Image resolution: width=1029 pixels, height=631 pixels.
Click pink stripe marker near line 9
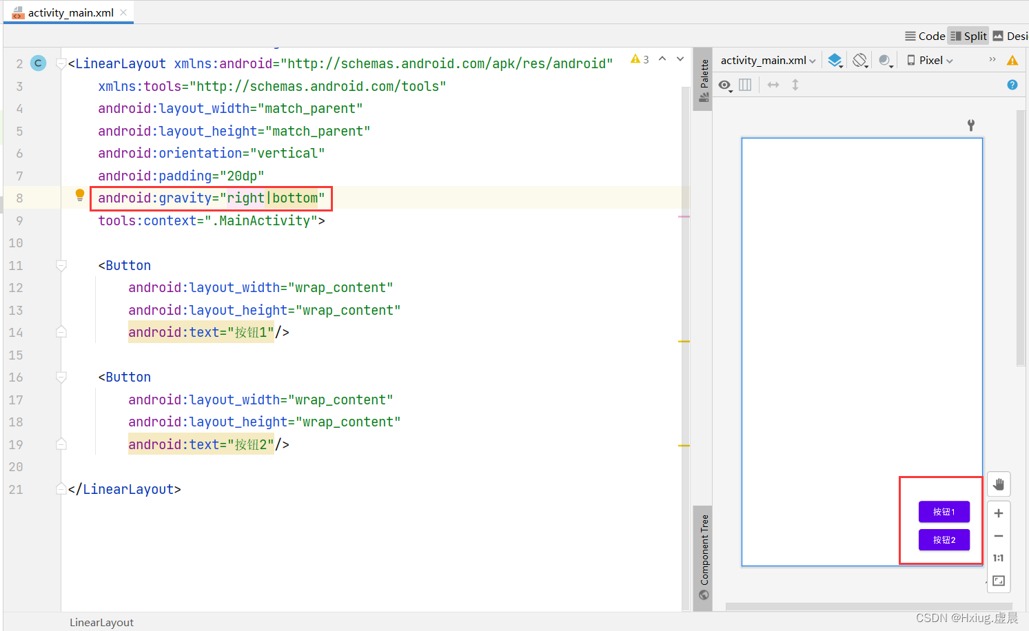click(684, 216)
